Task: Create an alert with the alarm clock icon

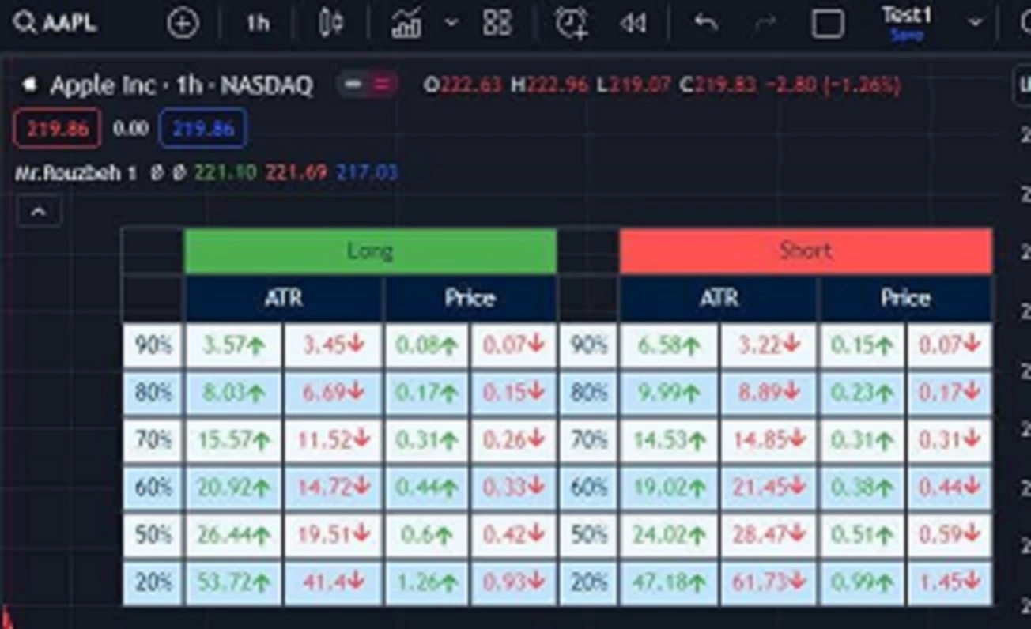Action: pos(572,23)
